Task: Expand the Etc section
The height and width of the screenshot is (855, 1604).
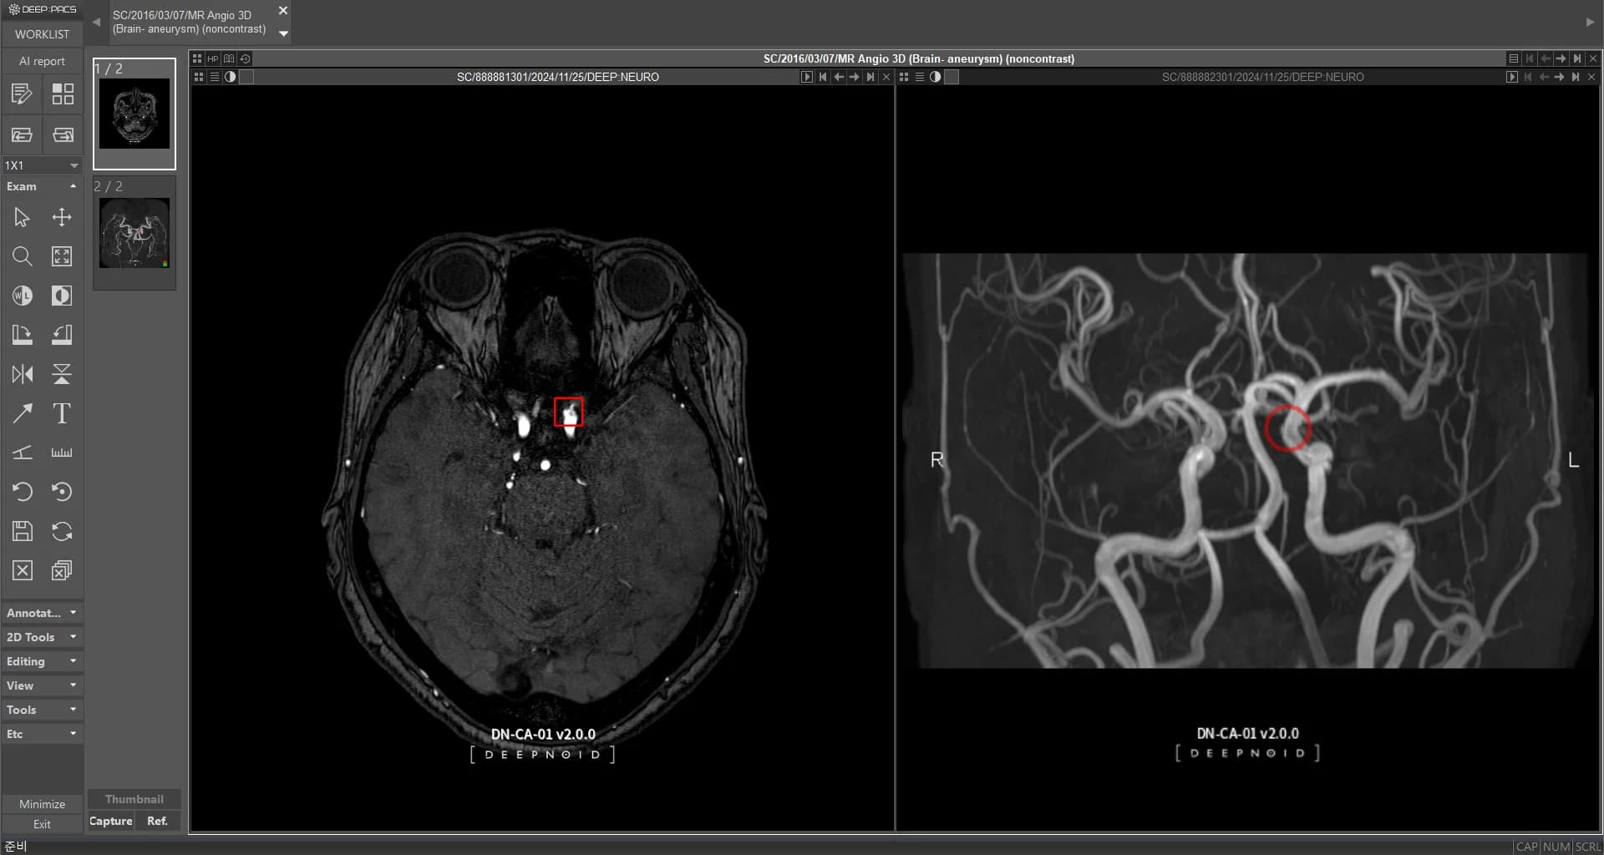Action: click(42, 734)
